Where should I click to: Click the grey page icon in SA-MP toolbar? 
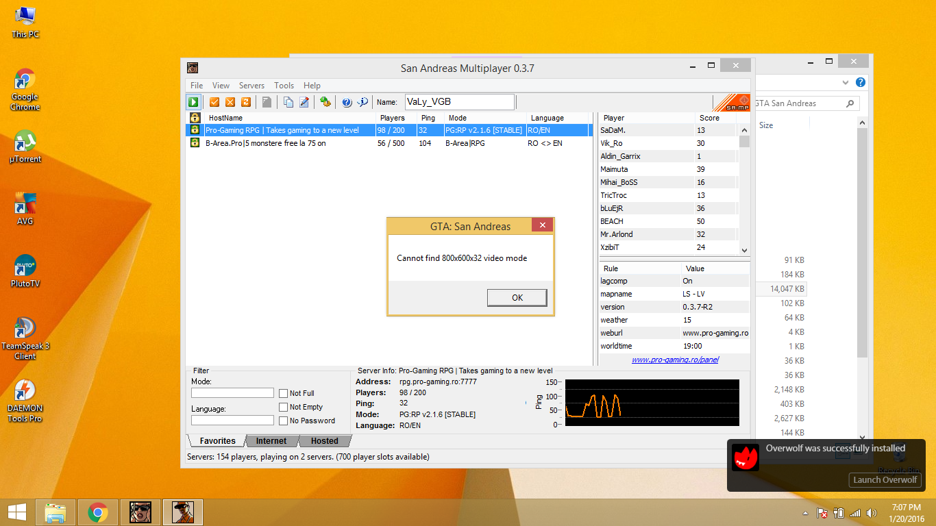tap(267, 102)
